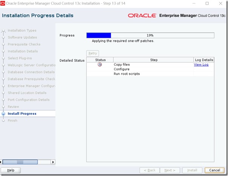Click the Step column header
This screenshot has width=228, height=176.
[154, 60]
